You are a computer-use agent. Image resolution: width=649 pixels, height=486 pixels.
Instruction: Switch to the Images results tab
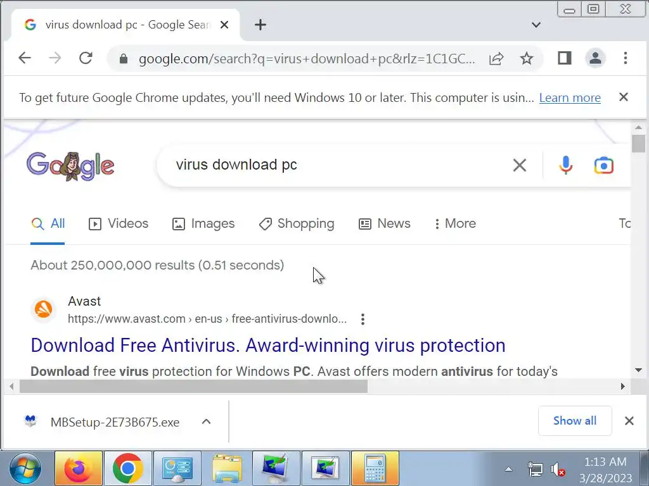[x=203, y=223]
